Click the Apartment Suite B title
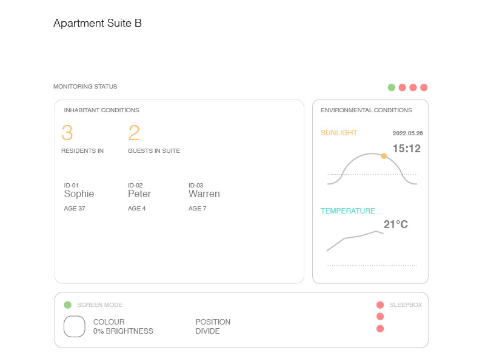 coord(98,23)
